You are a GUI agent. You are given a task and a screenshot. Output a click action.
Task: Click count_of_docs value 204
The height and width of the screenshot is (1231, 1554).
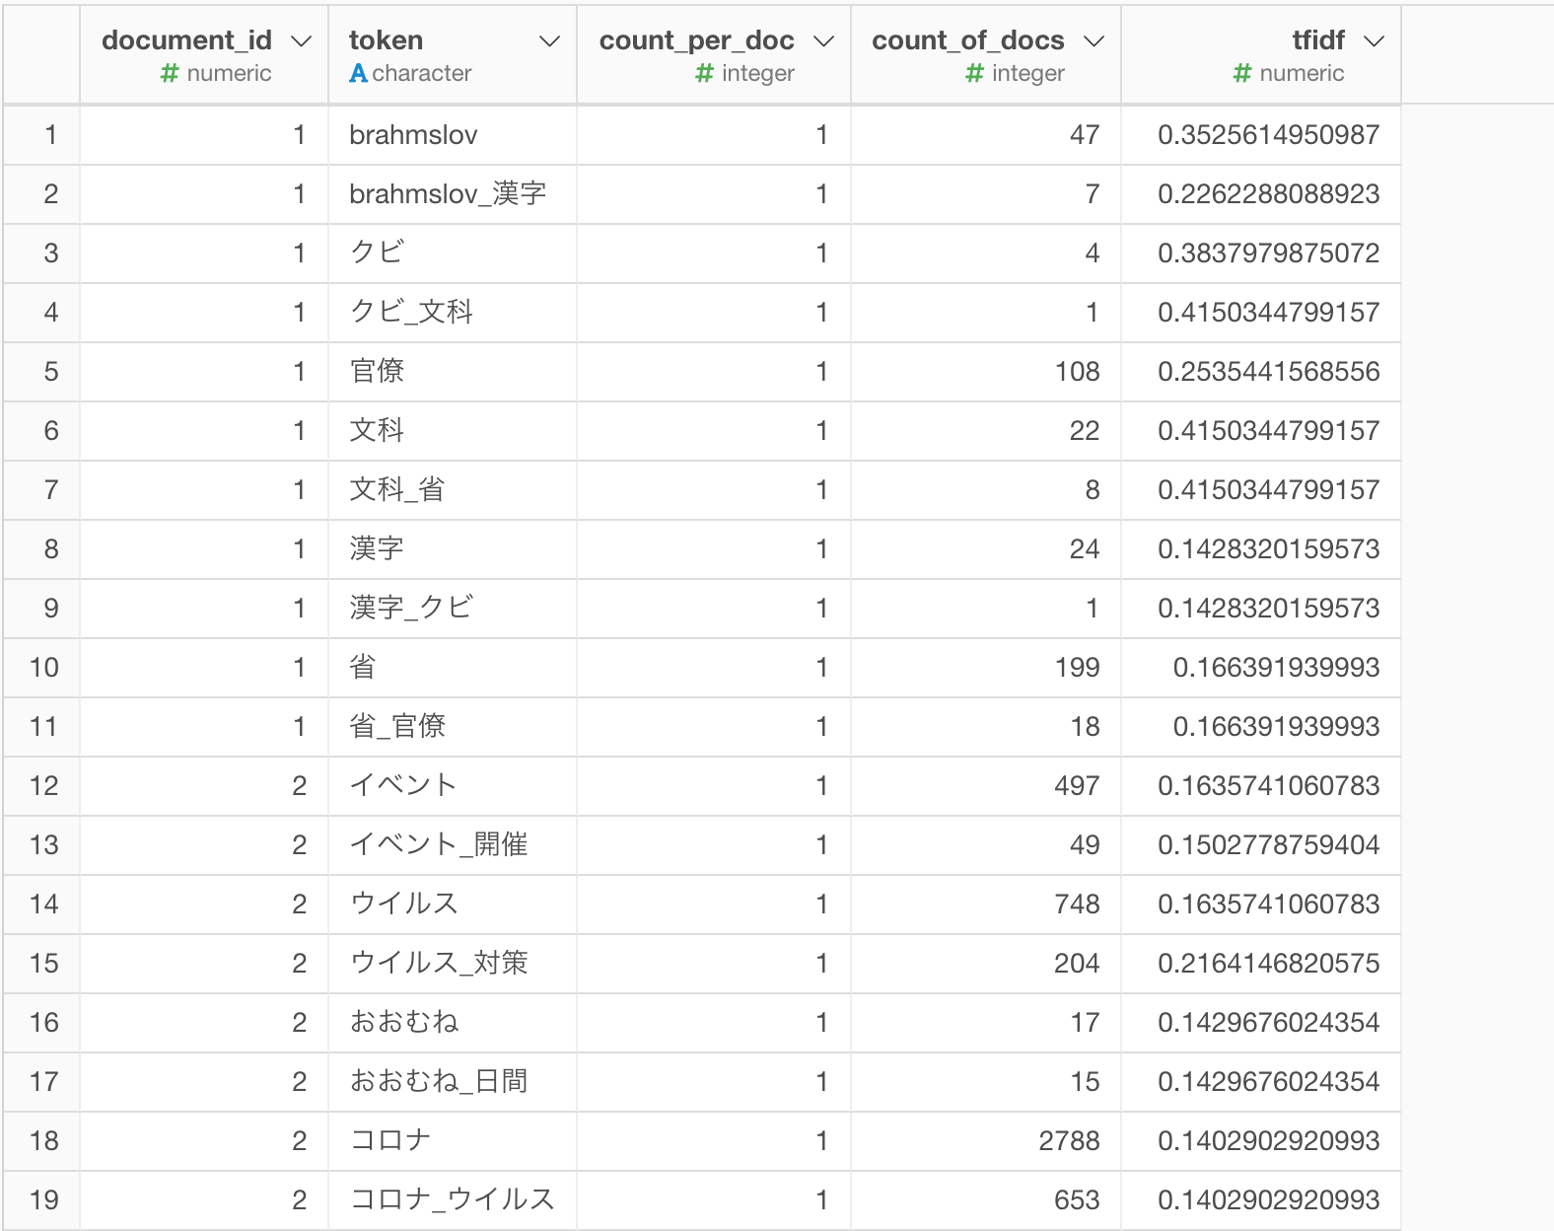pos(1077,964)
